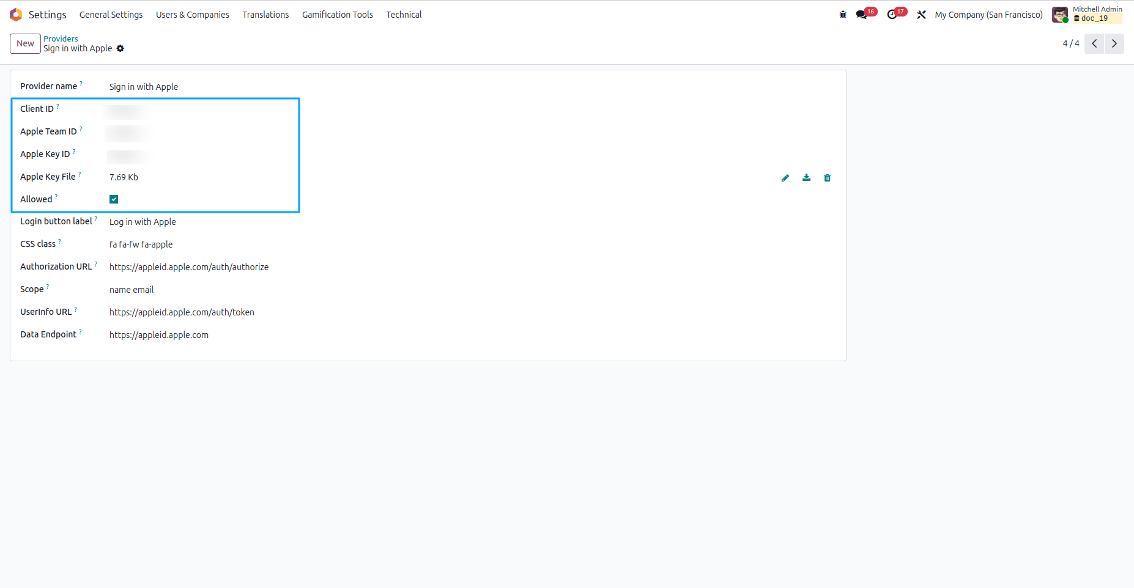
Task: Delete the Apple Key File with trash icon
Action: [x=828, y=178]
